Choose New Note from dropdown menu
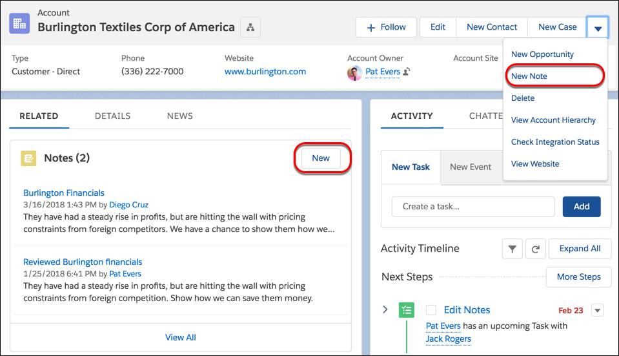Screen dimensions: 619x356 tap(529, 76)
